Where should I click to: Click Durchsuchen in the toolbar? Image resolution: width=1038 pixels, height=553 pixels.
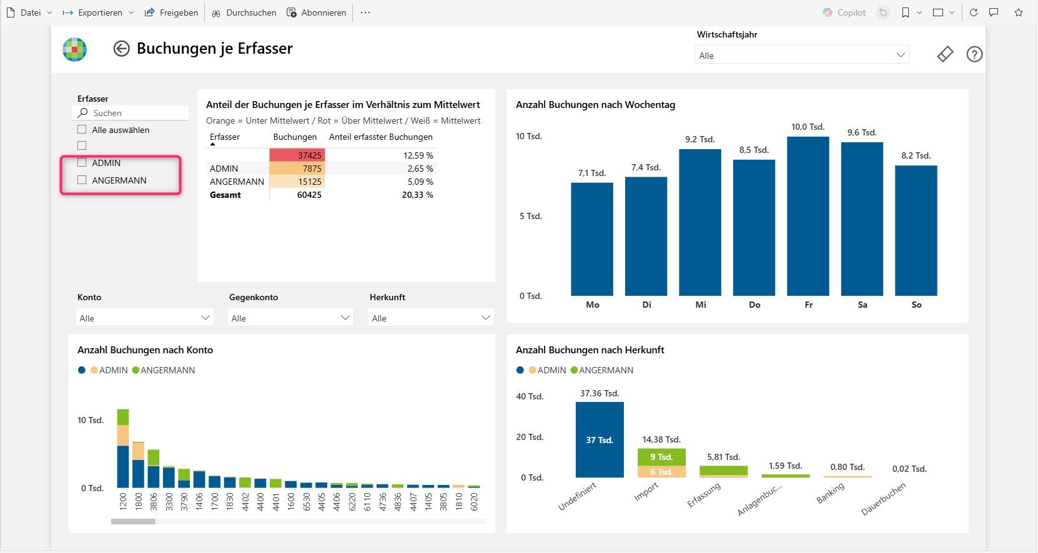pyautogui.click(x=244, y=12)
